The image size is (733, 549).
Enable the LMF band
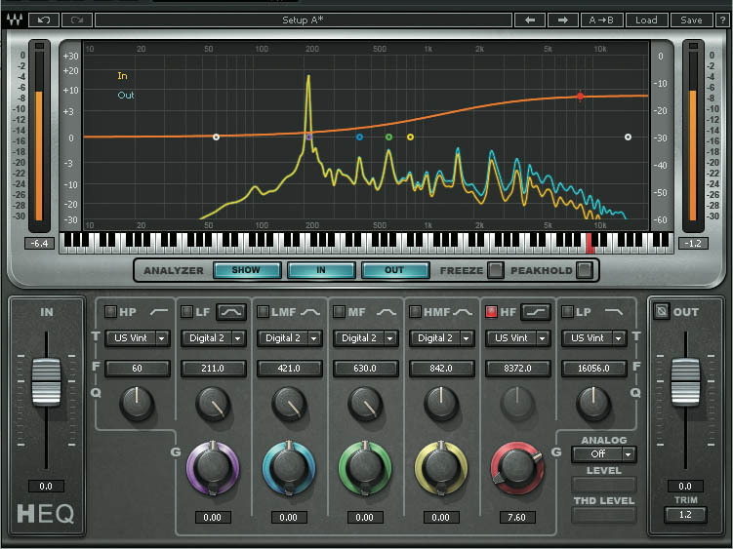263,312
